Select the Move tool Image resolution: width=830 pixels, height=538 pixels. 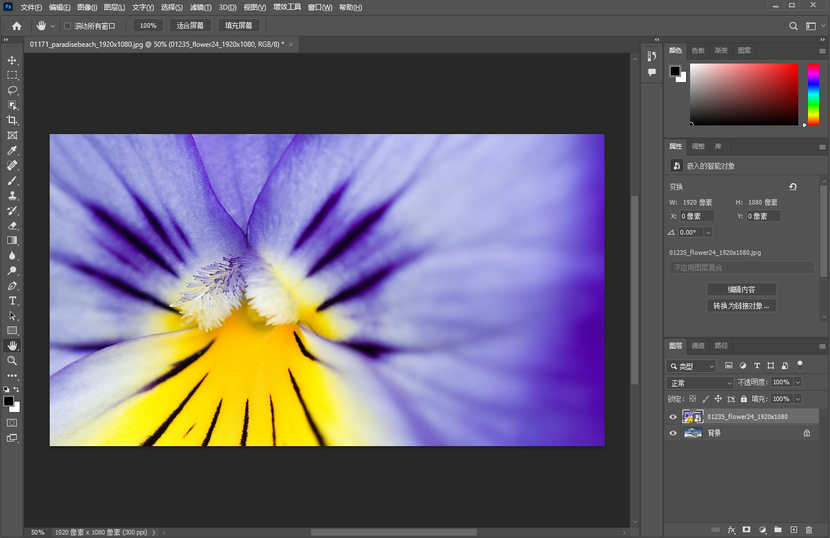pos(12,60)
